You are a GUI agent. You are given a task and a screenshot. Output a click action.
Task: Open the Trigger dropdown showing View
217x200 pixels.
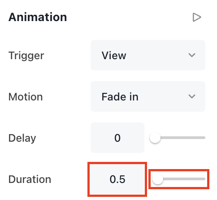pos(148,55)
